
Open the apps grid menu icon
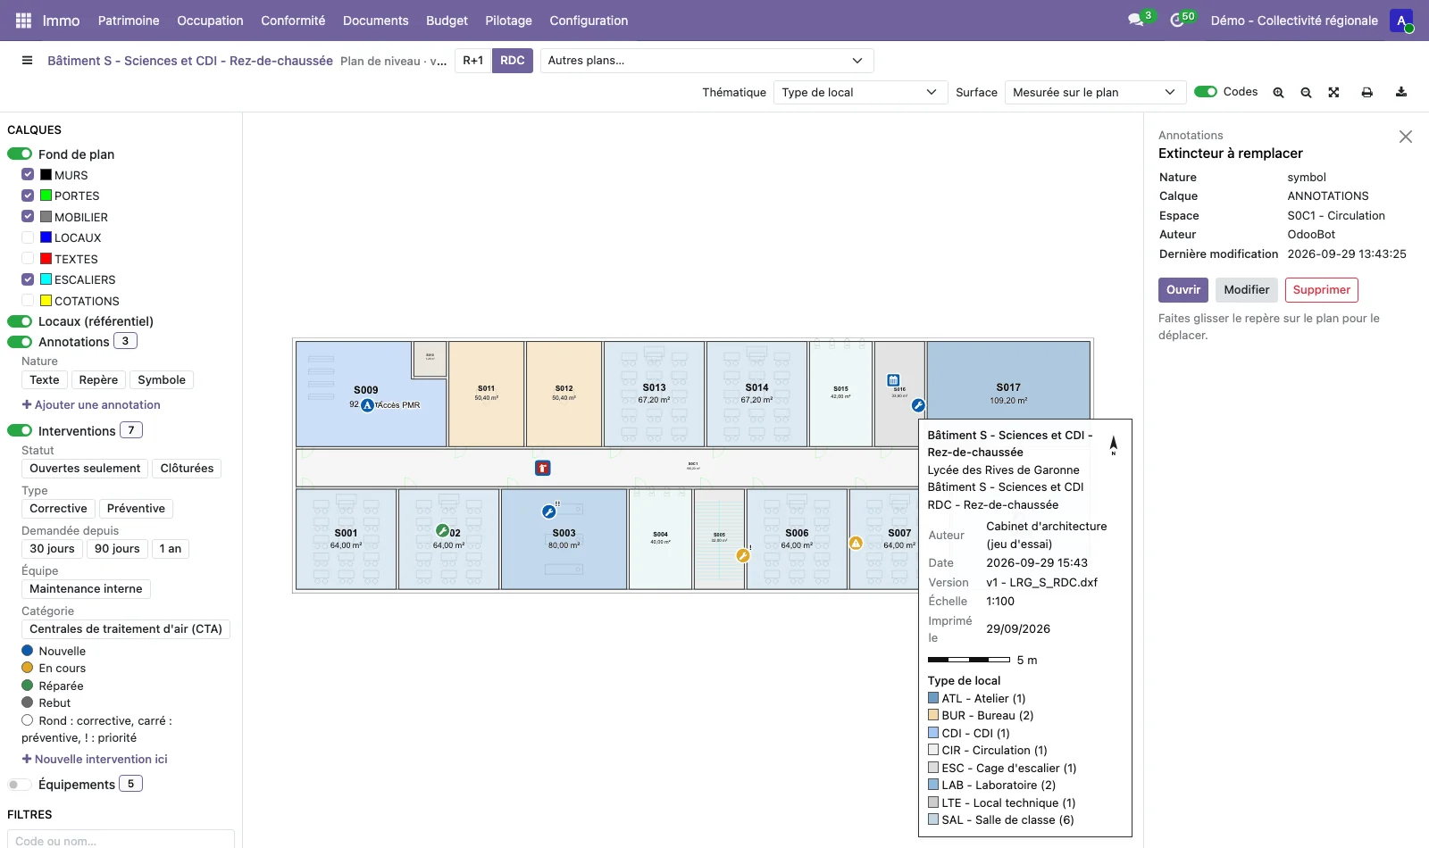point(23,21)
